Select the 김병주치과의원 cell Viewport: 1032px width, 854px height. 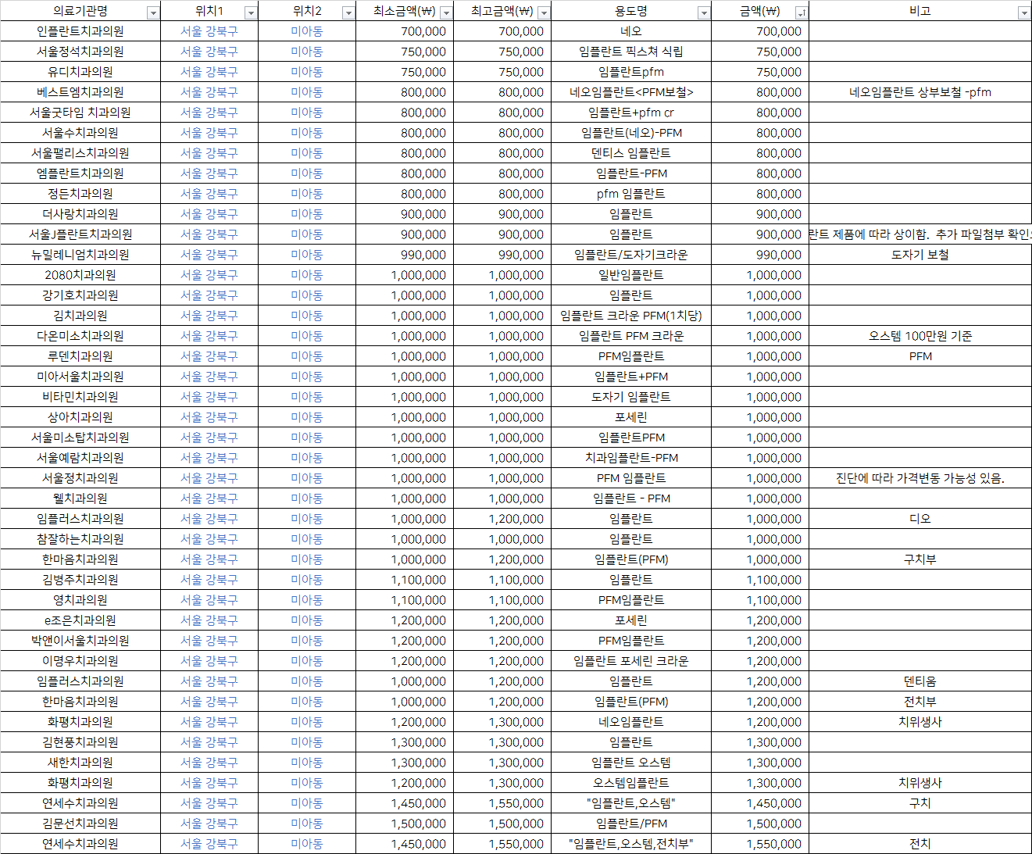[80, 580]
